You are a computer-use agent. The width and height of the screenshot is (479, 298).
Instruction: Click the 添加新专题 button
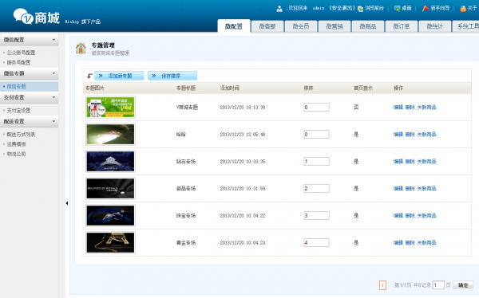point(119,76)
